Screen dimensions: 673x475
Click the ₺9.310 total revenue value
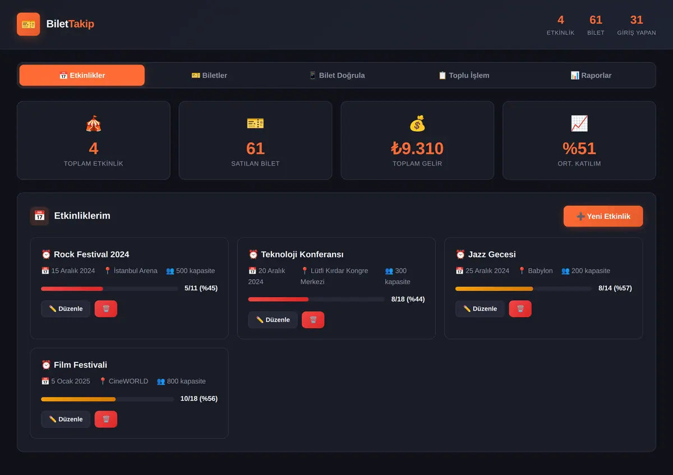tap(417, 148)
